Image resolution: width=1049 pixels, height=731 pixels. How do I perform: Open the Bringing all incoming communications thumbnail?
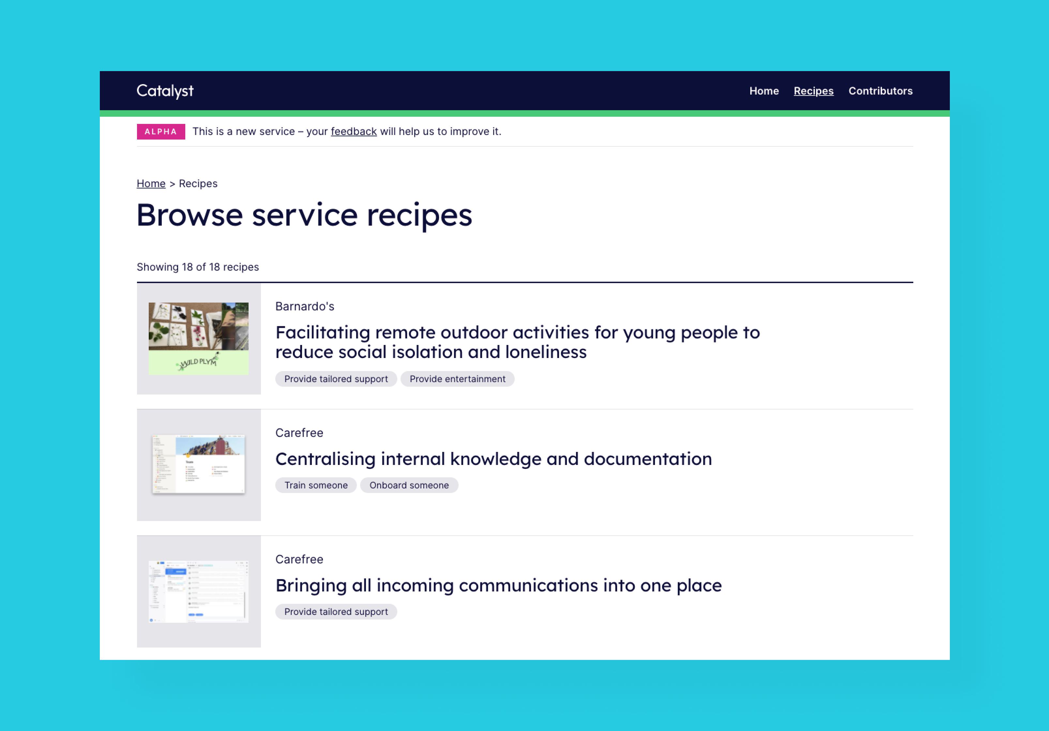[x=198, y=591]
